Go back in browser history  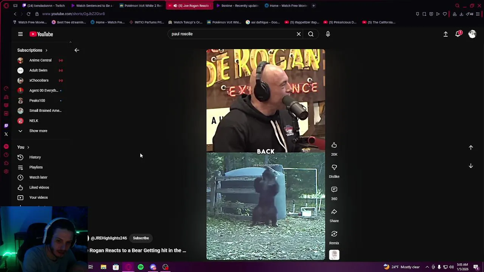(15, 14)
